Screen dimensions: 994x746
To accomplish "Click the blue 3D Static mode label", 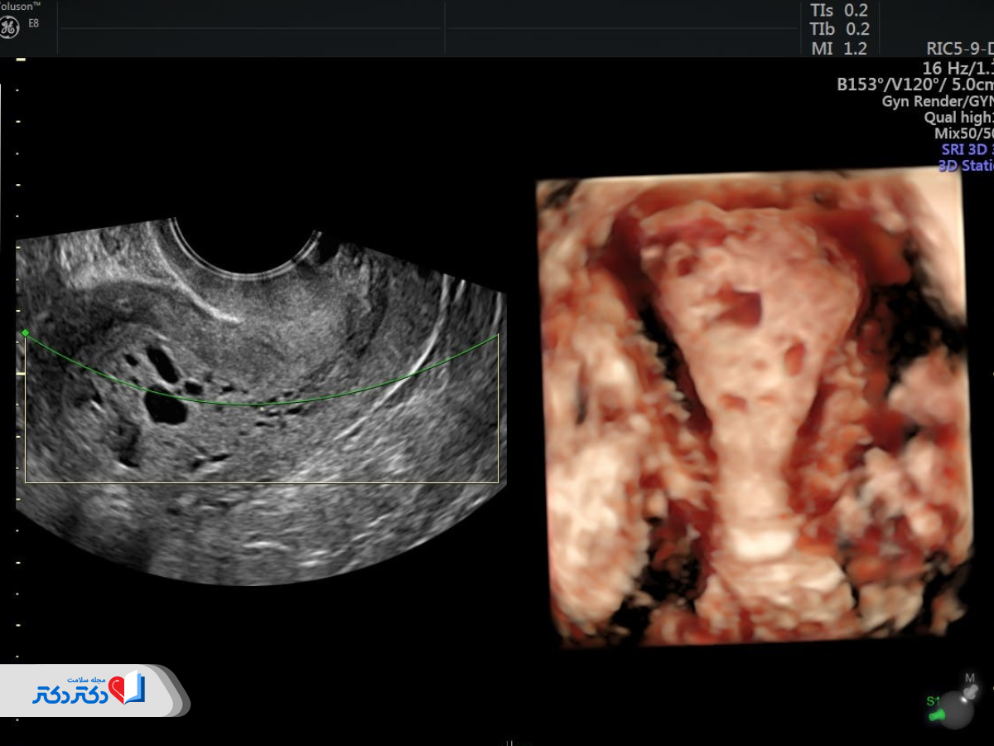I will [x=965, y=165].
